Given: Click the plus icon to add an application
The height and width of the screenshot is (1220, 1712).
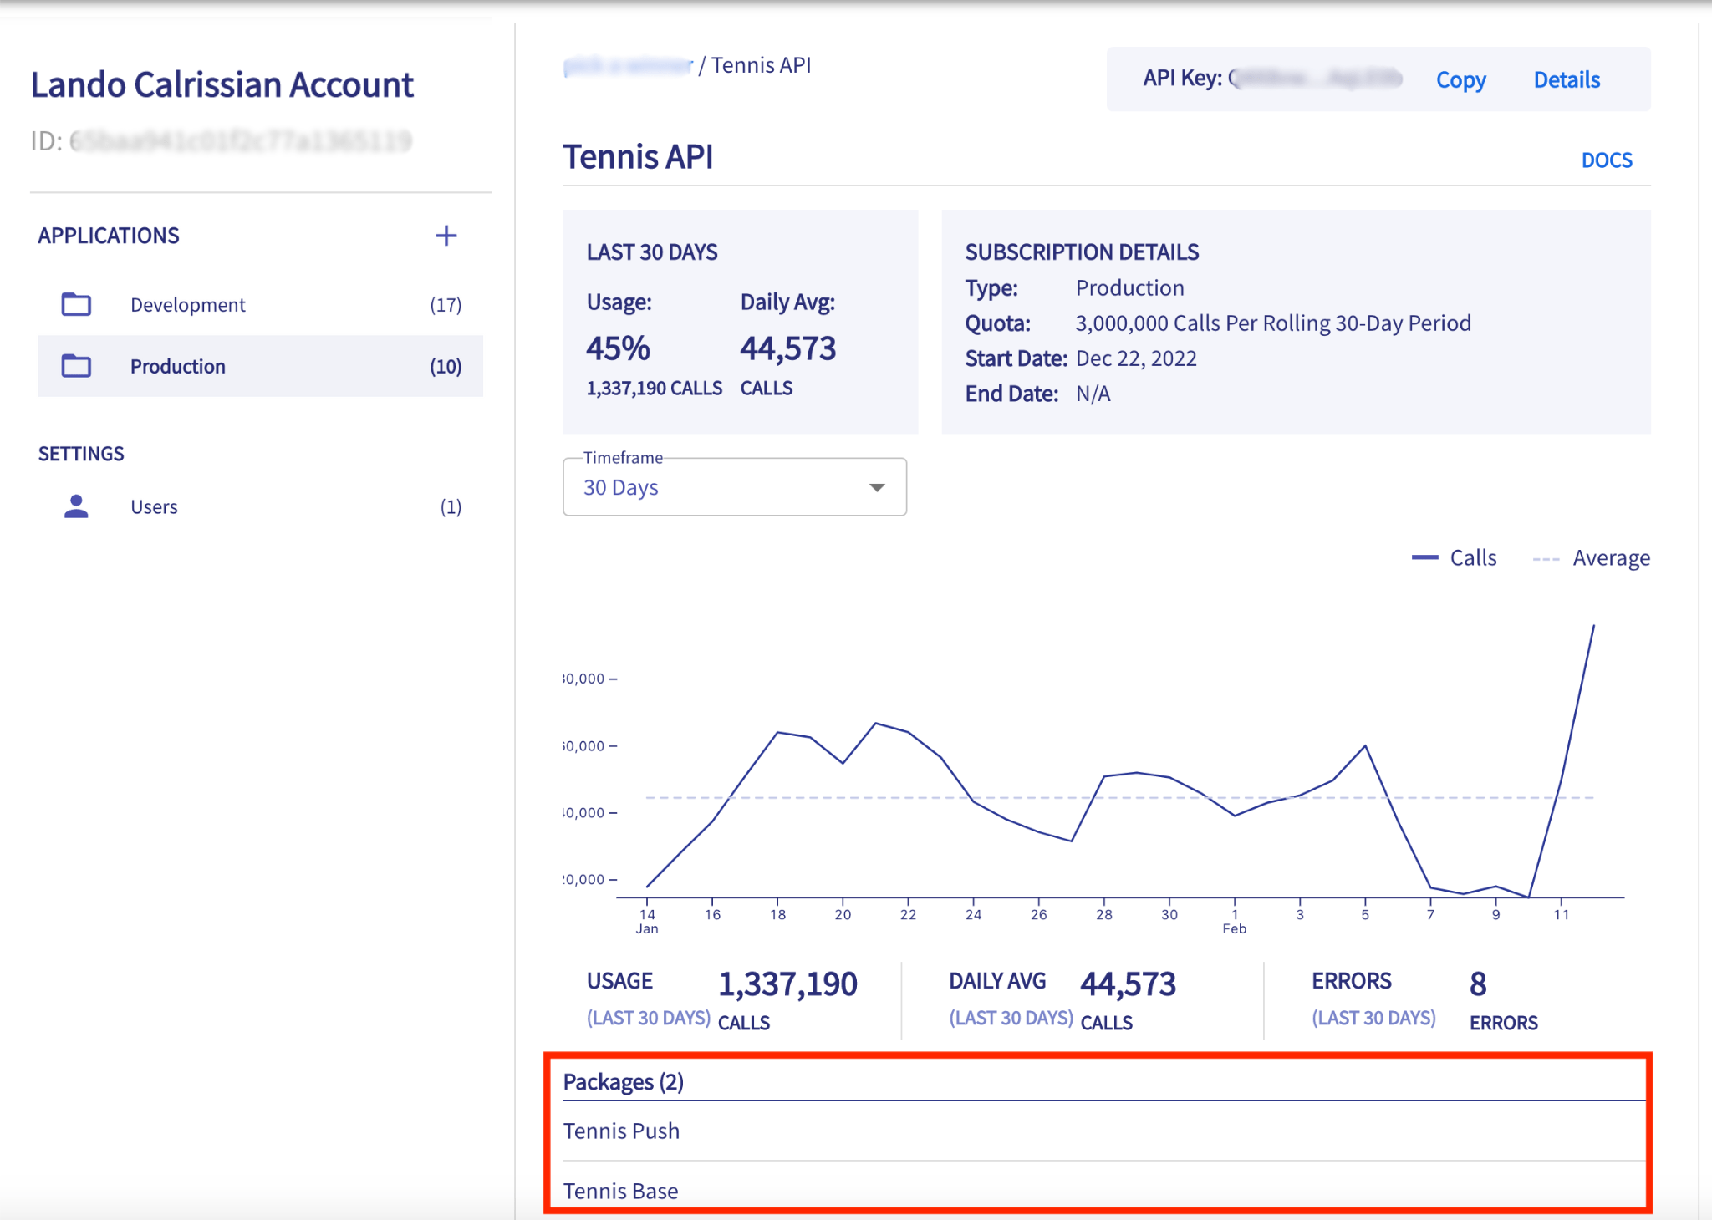Looking at the screenshot, I should [x=446, y=236].
